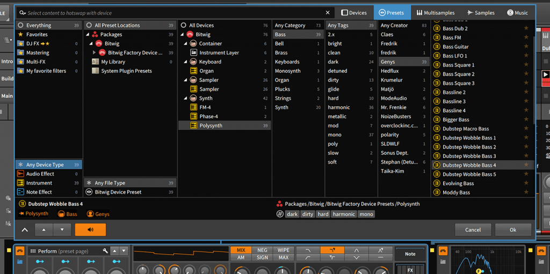Click the Bitwig Device Preset file type icon
This screenshot has height=274, width=550.
click(x=89, y=192)
